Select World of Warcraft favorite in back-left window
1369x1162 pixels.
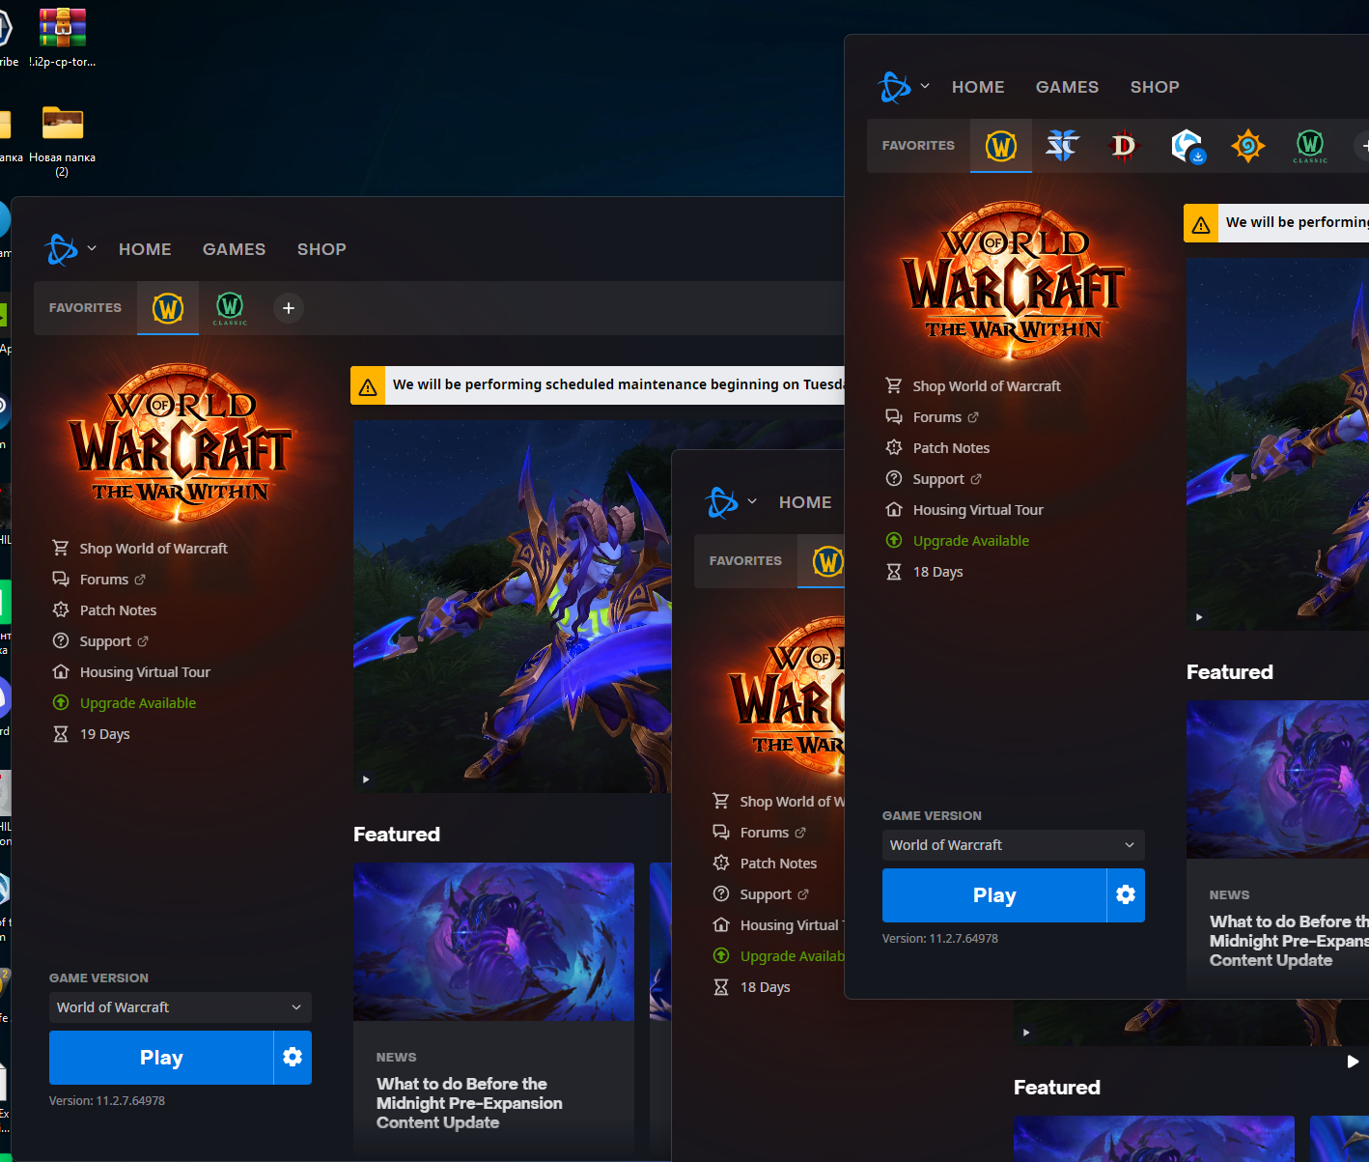[168, 308]
